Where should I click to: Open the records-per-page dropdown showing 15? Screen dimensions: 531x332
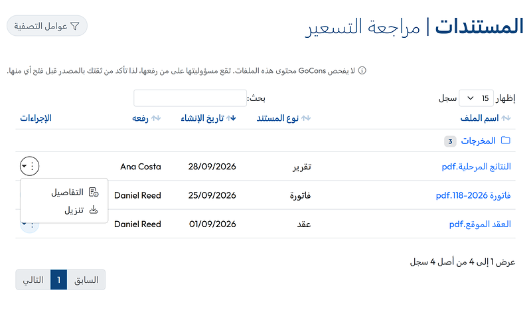point(476,98)
